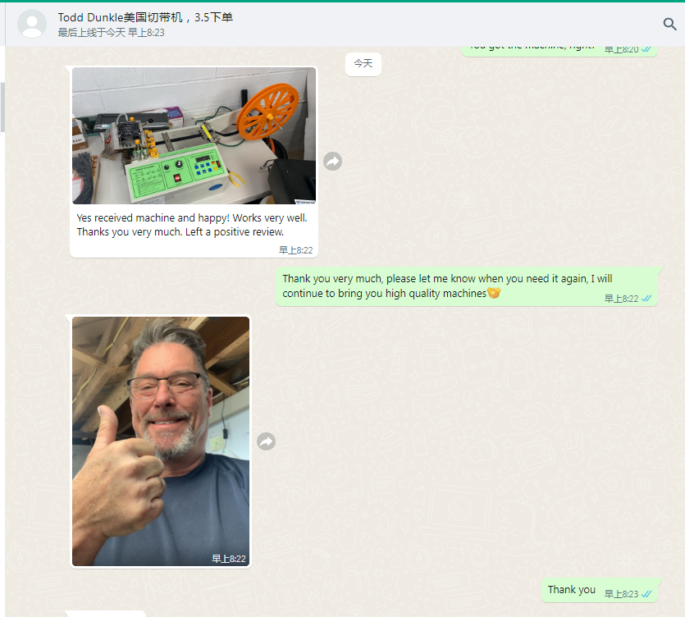Click the handshake emoji in sent message
Screen dimensions: 685x617
[x=494, y=293]
